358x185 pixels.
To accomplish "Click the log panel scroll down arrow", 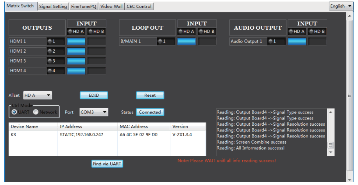I will click(x=331, y=152).
